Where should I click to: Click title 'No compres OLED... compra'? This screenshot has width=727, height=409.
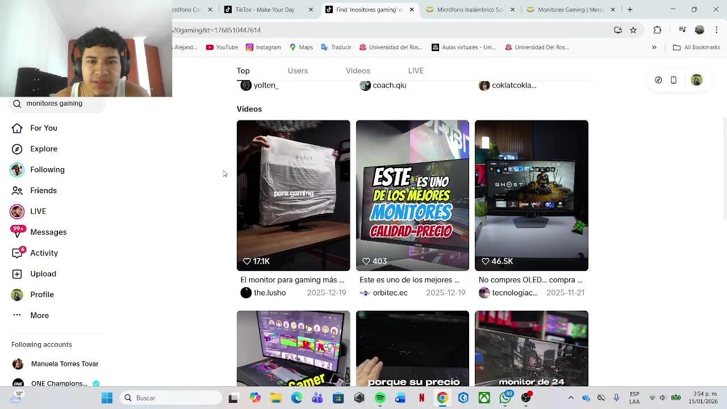pyautogui.click(x=530, y=280)
